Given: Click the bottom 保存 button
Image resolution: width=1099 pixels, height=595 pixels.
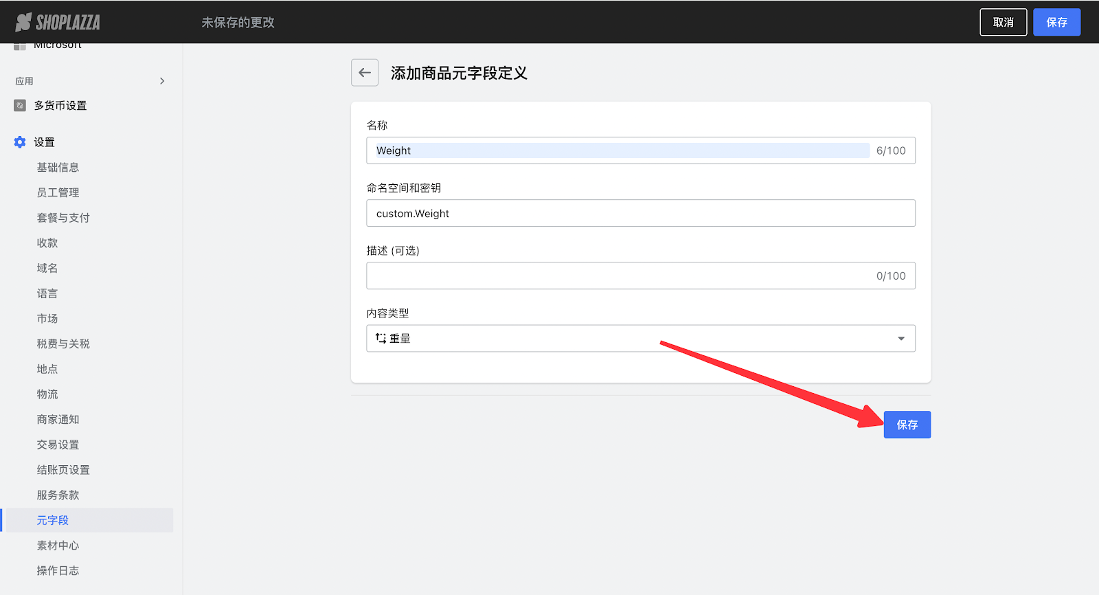Looking at the screenshot, I should pyautogui.click(x=907, y=425).
